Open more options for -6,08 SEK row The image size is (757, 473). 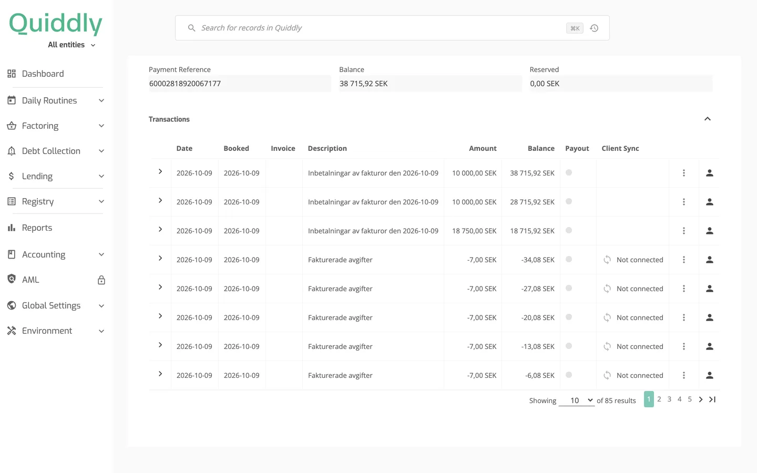[x=684, y=375]
